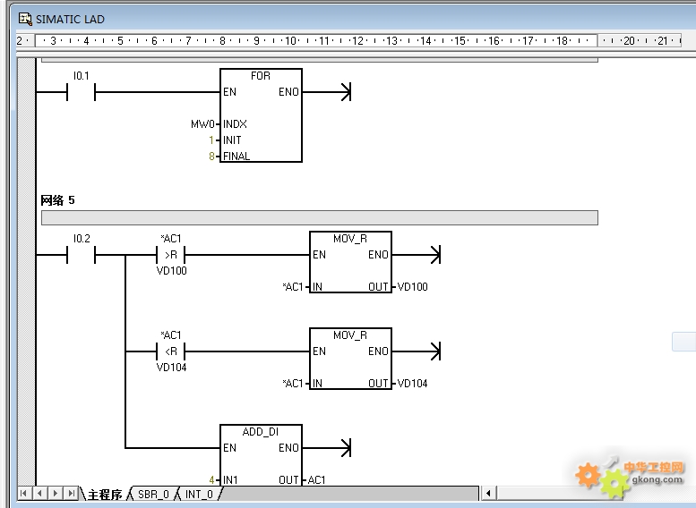Click *AC1 input of first MOV_R
This screenshot has width=696, height=508.
coord(293,287)
